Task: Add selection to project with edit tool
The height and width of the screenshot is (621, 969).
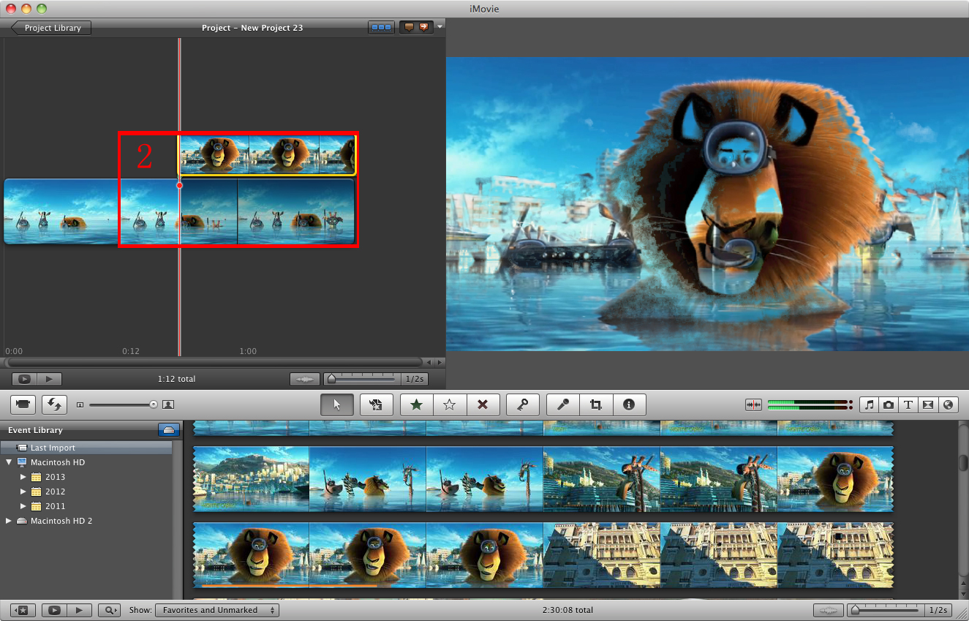Action: point(377,404)
